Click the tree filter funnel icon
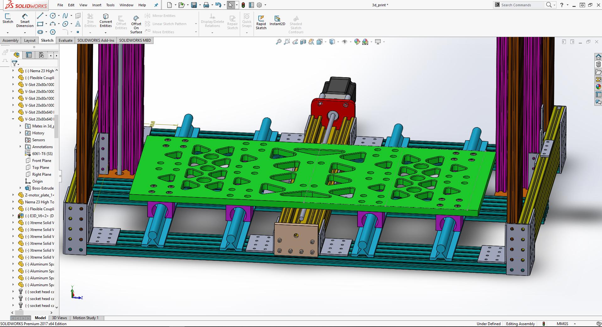602x327 pixels. (x=14, y=63)
